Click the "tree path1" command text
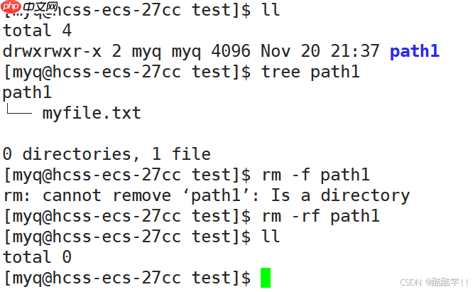The width and height of the screenshot is (473, 292). pyautogui.click(x=310, y=72)
